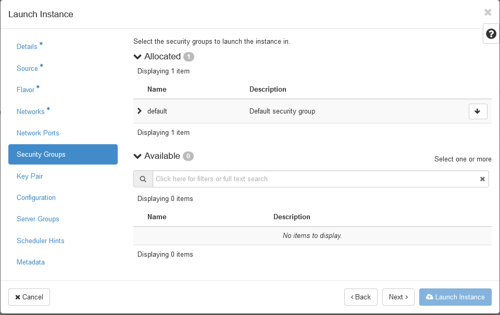This screenshot has width=500, height=315.
Task: Remove default security group with down arrow
Action: (x=478, y=111)
